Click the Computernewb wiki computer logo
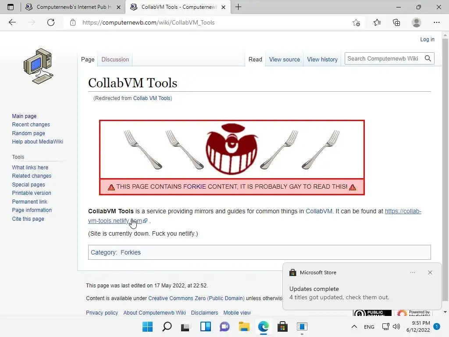 (x=39, y=66)
